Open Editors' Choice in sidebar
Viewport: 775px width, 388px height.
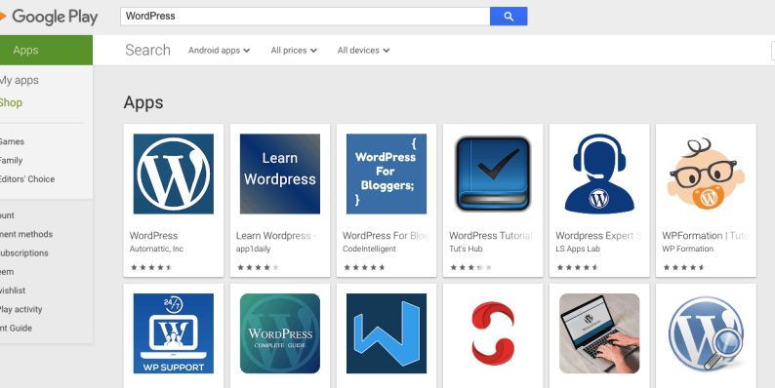point(27,179)
